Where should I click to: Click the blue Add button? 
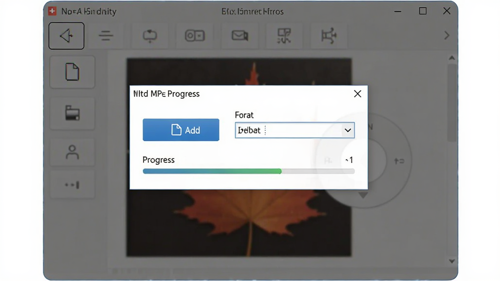click(x=181, y=130)
